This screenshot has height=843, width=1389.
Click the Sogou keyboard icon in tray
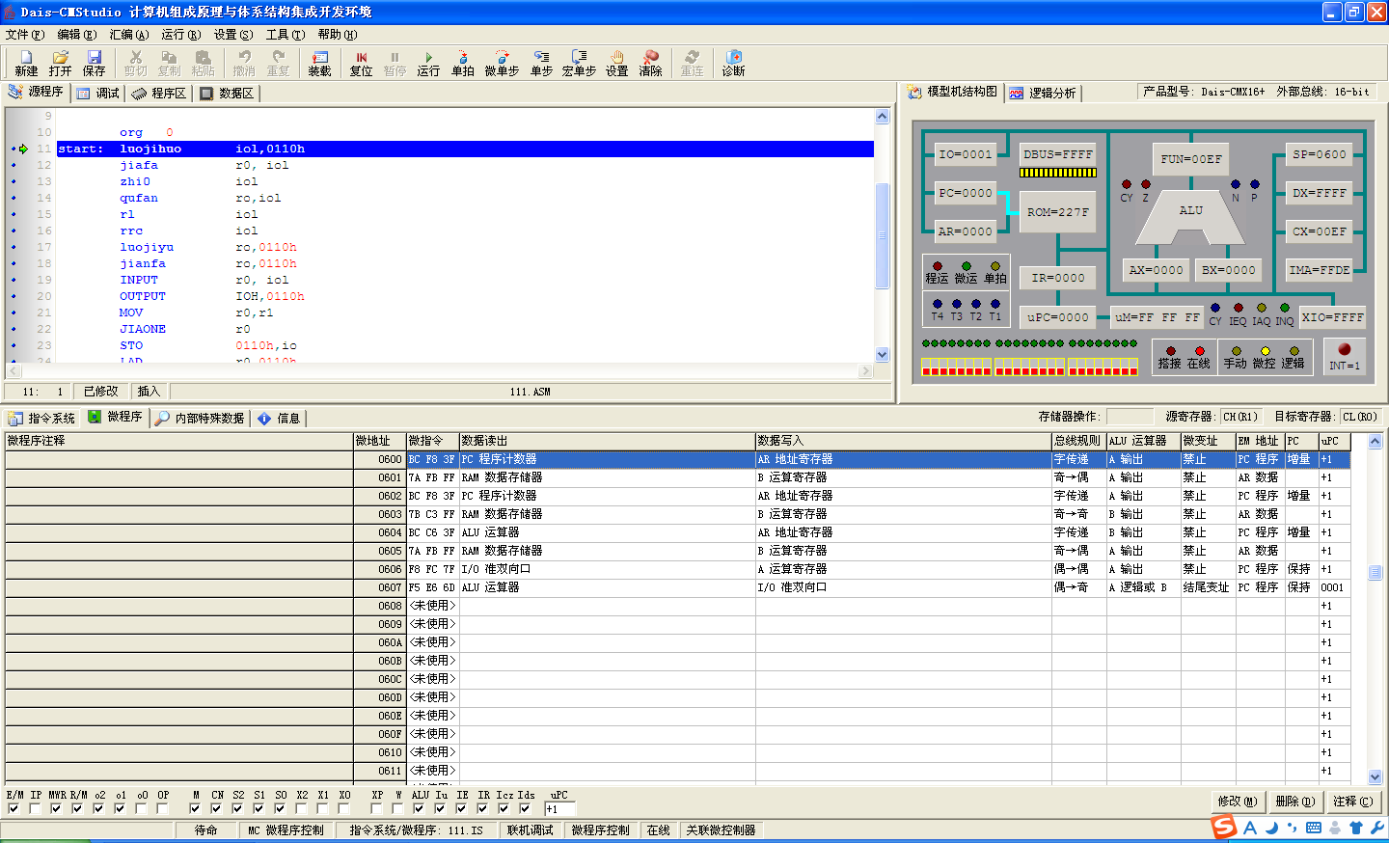point(1314,828)
